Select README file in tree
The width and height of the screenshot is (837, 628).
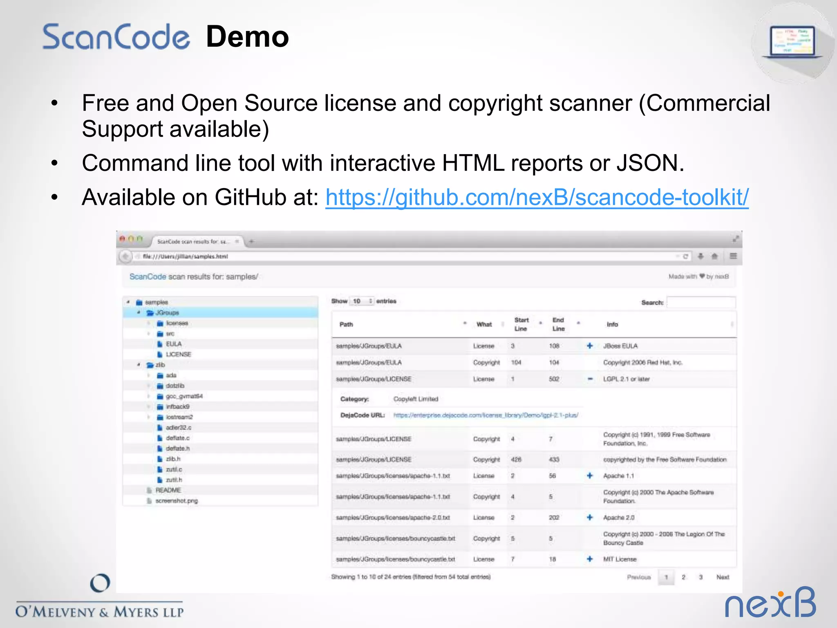pos(168,490)
